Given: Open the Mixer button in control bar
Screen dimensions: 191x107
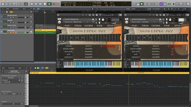Looking at the screenshot, I should click(22, 4).
